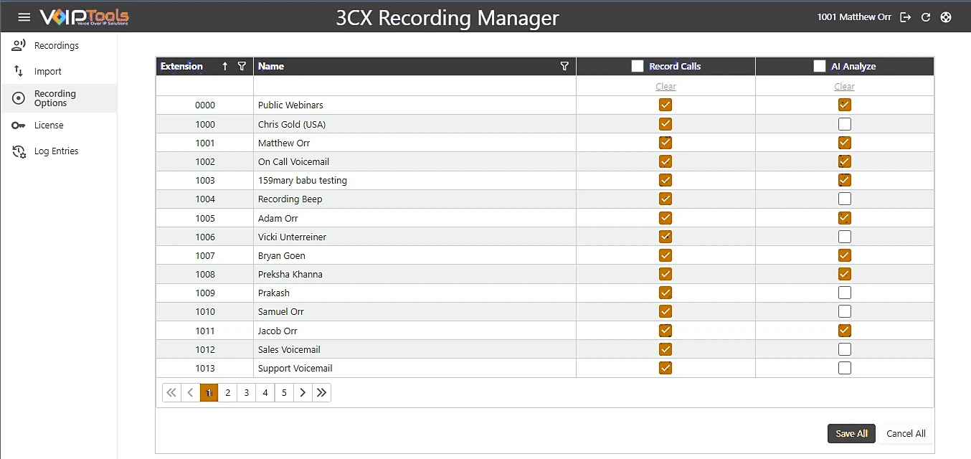Viewport: 971px width, 459px height.
Task: Click the Recordings sidebar icon
Action: [19, 46]
